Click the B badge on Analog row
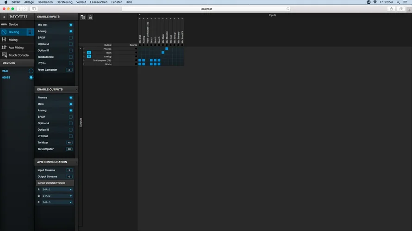Viewport: 412px width, 231px height. 89,56
